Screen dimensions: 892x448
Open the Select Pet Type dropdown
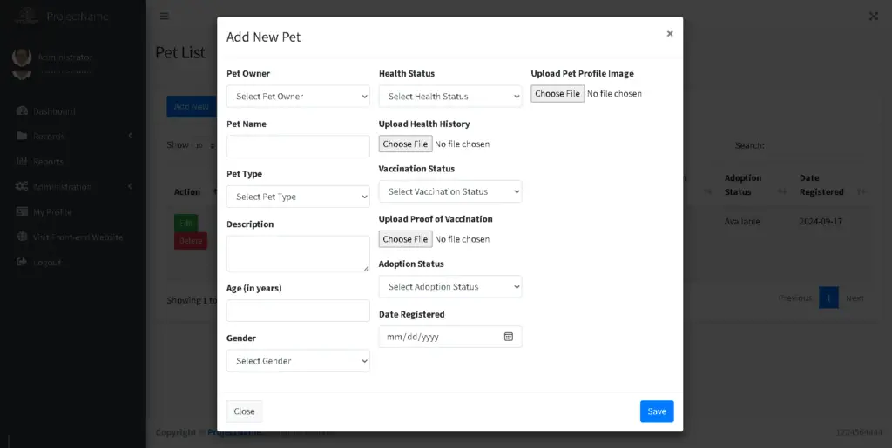(x=298, y=197)
